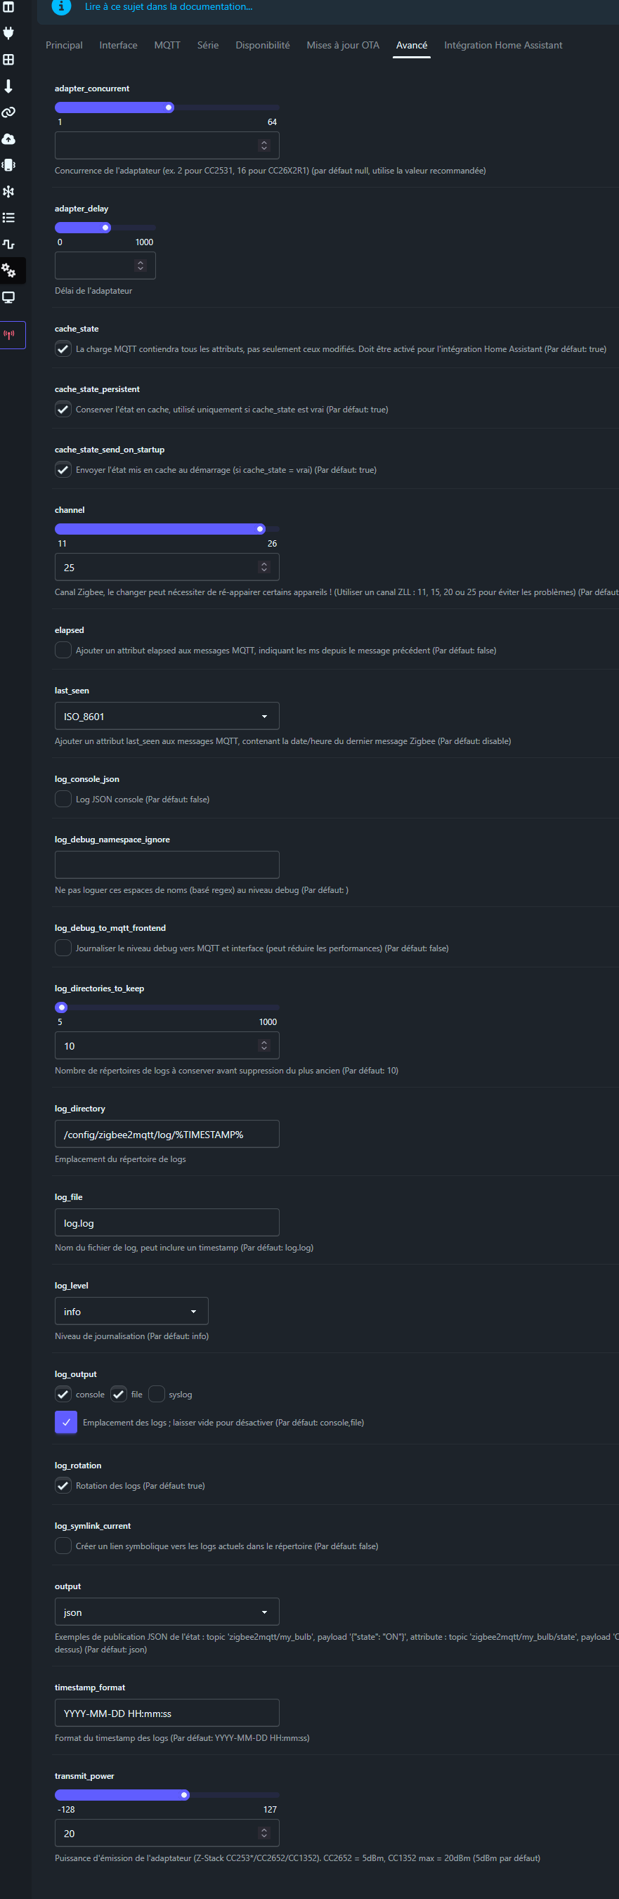This screenshot has height=1899, width=619.
Task: Click the red antenna permit-join icon
Action: [10, 334]
